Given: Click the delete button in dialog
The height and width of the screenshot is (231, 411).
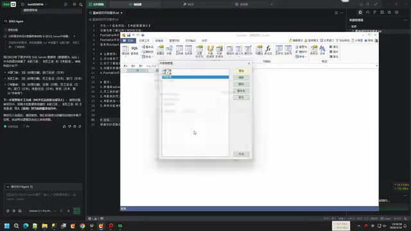Looking at the screenshot, I should click(x=241, y=84).
